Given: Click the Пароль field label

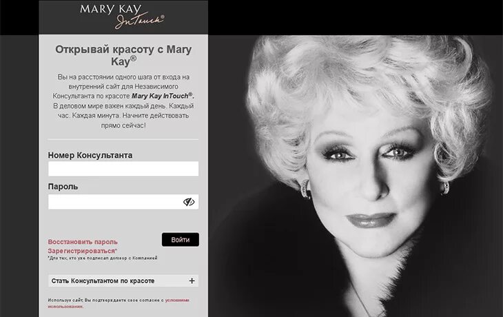Looking at the screenshot, I should (63, 187).
